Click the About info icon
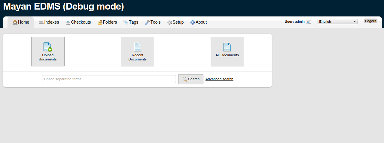384x143 pixels. click(x=193, y=22)
